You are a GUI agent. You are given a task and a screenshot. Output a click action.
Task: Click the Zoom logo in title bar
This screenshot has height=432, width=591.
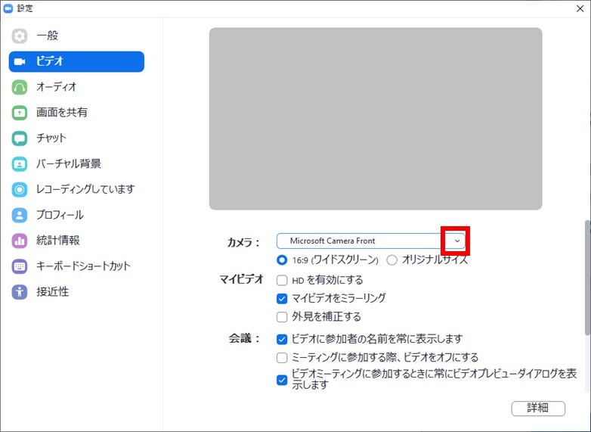click(x=8, y=8)
